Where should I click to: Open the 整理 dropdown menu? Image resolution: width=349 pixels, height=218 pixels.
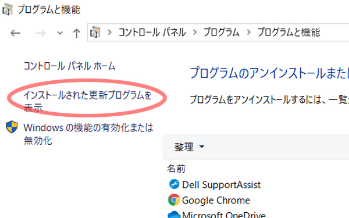(189, 147)
